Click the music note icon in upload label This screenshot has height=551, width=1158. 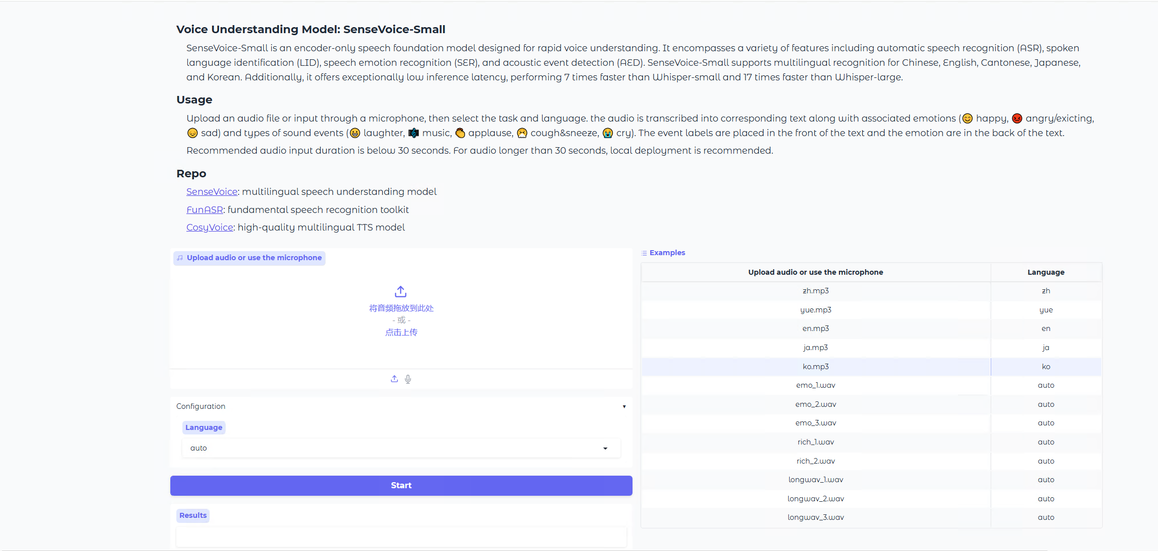pyautogui.click(x=180, y=258)
